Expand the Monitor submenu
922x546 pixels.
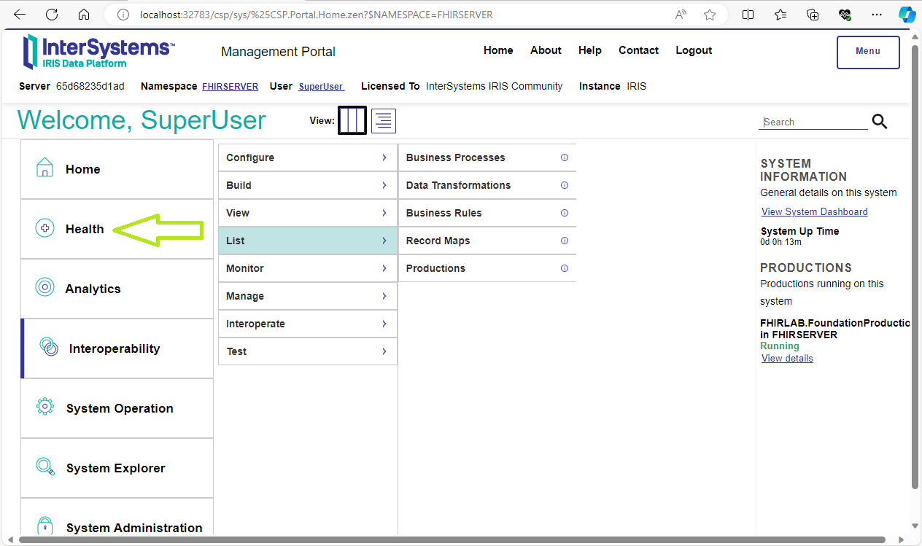point(307,268)
